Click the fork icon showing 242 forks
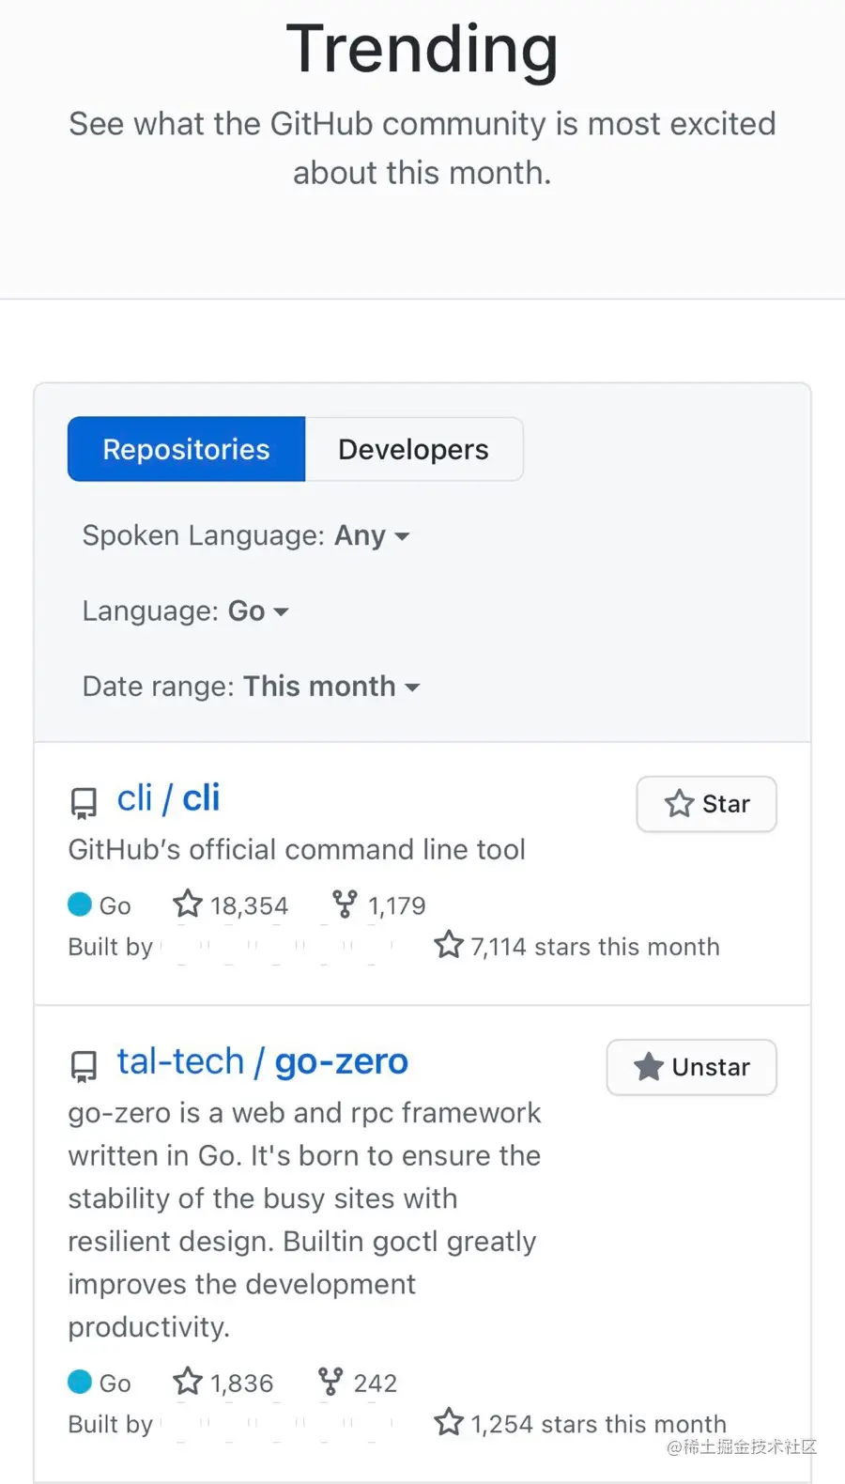The image size is (845, 1484). click(x=330, y=1382)
